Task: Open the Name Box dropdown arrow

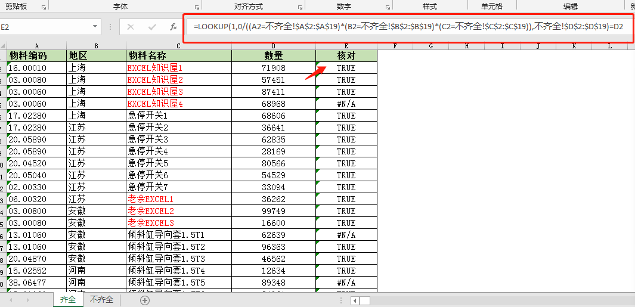Action: point(95,27)
